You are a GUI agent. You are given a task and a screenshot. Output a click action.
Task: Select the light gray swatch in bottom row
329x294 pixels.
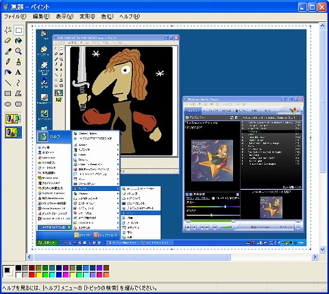pyautogui.click(x=25, y=275)
